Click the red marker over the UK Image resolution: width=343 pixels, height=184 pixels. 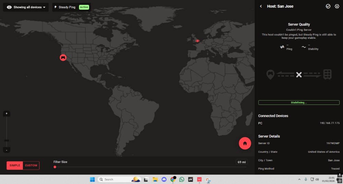click(x=197, y=41)
